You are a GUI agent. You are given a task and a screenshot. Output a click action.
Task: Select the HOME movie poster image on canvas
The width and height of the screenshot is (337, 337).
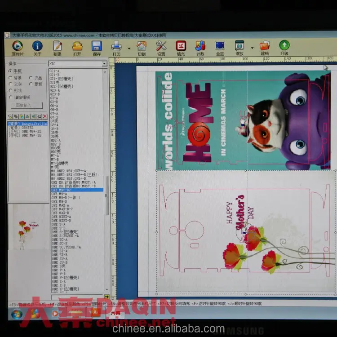(243, 120)
